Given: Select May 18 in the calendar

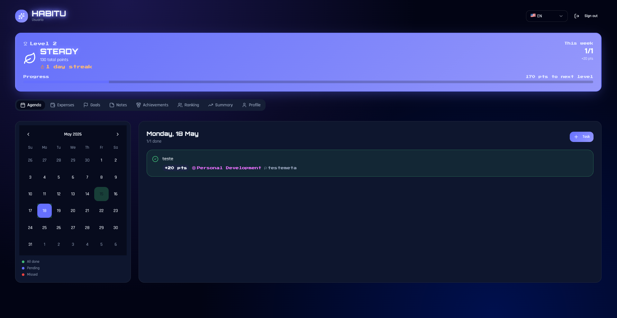Looking at the screenshot, I should [44, 211].
